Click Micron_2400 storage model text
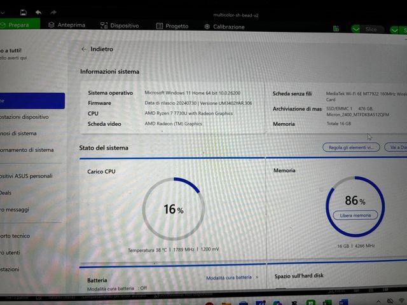Screen dimensions: 407x305 coord(357,114)
